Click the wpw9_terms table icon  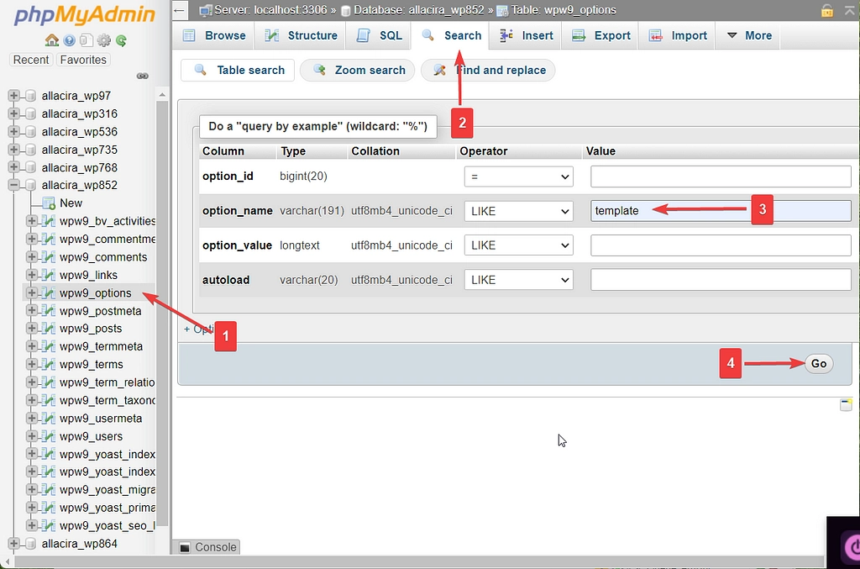[49, 364]
